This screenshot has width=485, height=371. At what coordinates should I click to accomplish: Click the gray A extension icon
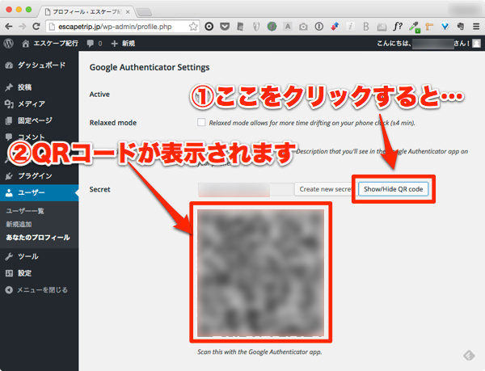(x=288, y=27)
